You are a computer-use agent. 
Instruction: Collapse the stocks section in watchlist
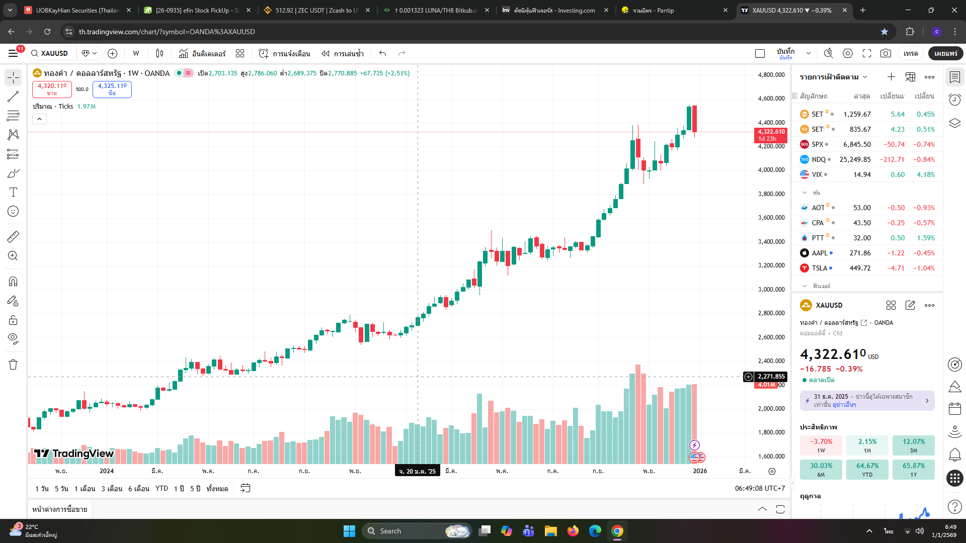tap(804, 193)
